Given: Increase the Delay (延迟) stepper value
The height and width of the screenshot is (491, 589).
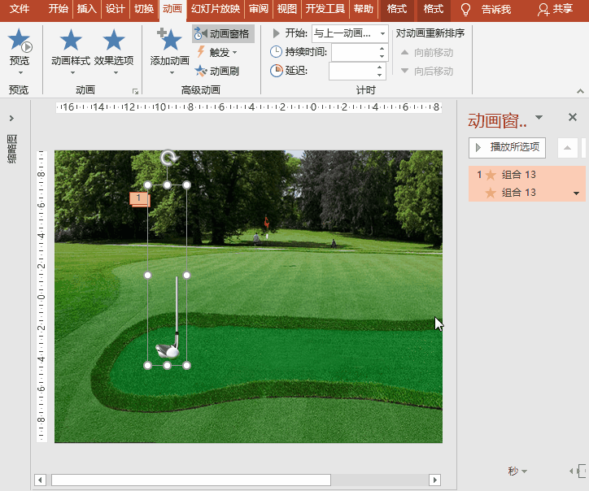Looking at the screenshot, I should point(379,67).
